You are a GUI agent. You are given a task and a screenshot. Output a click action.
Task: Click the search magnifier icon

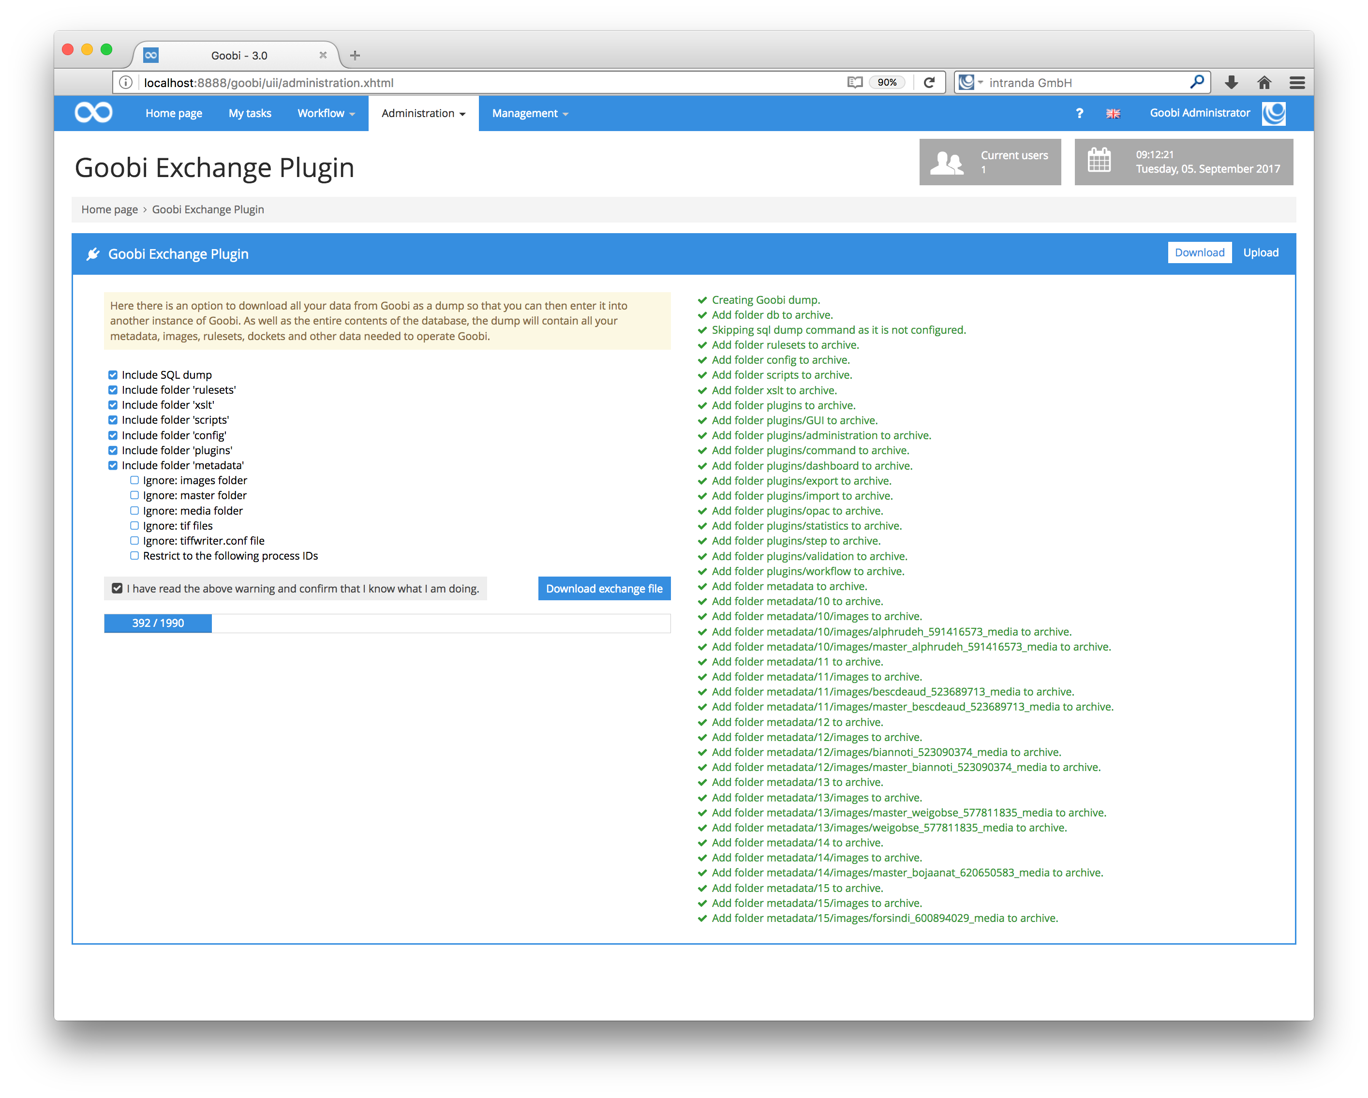pos(1197,82)
